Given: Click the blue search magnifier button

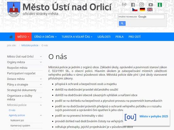Looking at the screenshot, I should pos(122,23).
